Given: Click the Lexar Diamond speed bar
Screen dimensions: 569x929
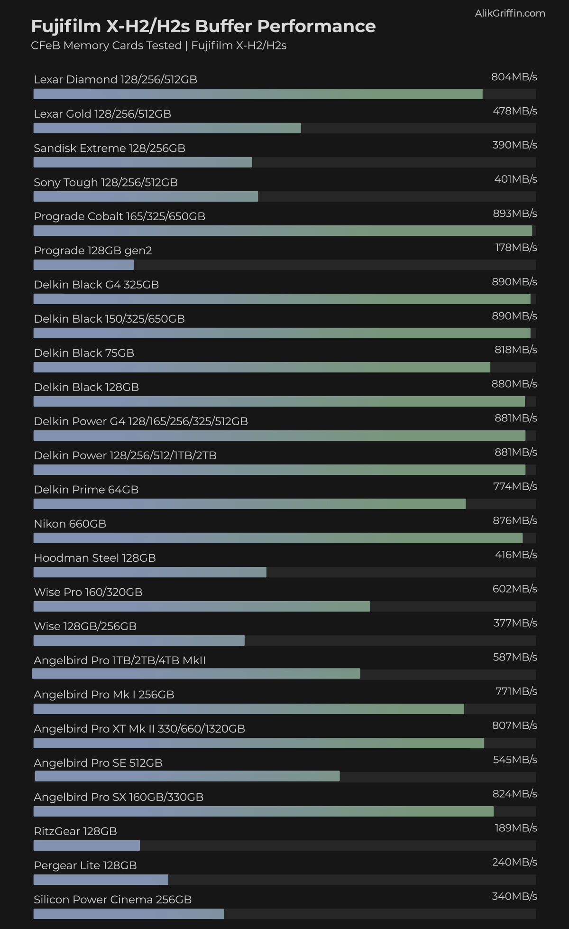Looking at the screenshot, I should [257, 94].
